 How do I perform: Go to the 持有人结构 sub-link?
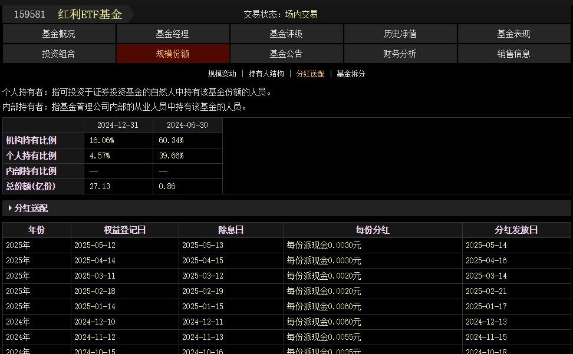pos(266,74)
